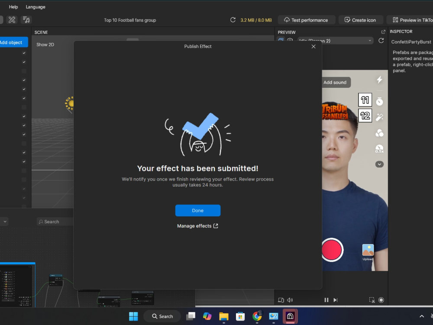The height and width of the screenshot is (325, 433).
Task: Show hidden system tray icons
Action: coord(422,316)
